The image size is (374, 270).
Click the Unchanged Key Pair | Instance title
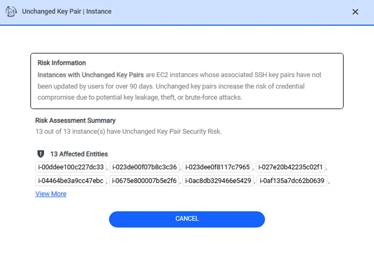(66, 11)
